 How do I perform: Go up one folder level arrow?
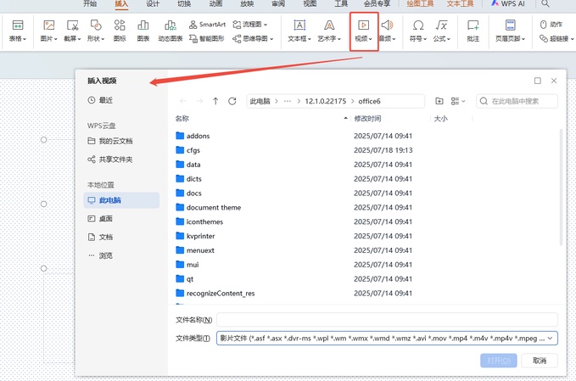click(215, 101)
